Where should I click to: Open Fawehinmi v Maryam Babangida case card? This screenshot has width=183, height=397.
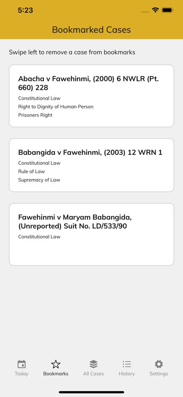[91, 234]
